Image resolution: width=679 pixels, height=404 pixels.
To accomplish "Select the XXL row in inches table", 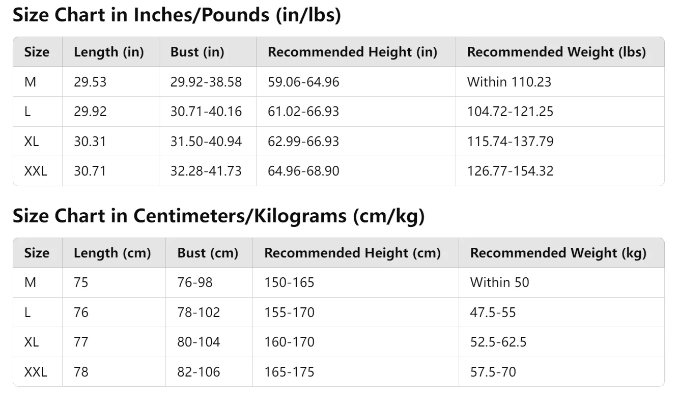I will coord(338,171).
